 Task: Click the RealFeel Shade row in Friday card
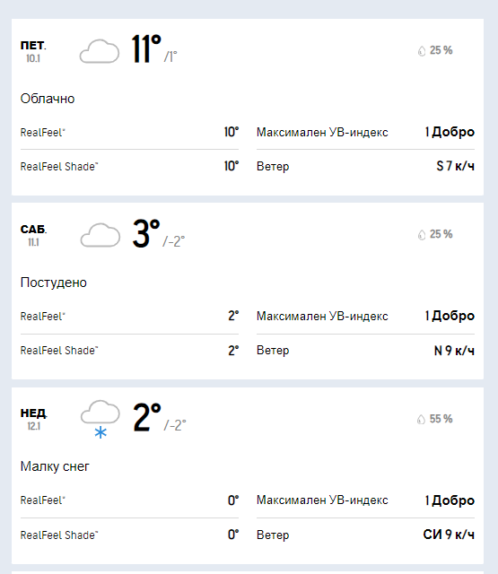[x=129, y=167]
